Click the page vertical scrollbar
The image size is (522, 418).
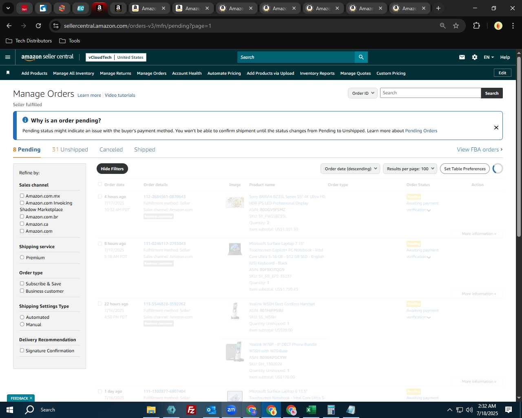pos(519,147)
